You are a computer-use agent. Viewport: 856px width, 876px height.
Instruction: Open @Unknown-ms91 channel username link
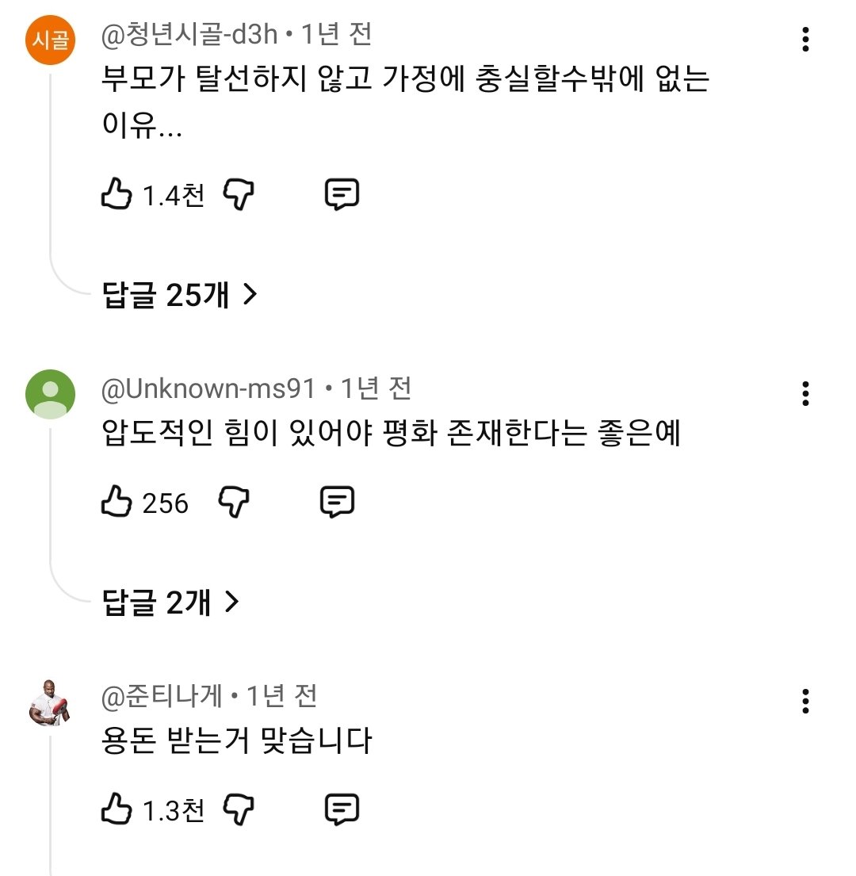coord(208,388)
